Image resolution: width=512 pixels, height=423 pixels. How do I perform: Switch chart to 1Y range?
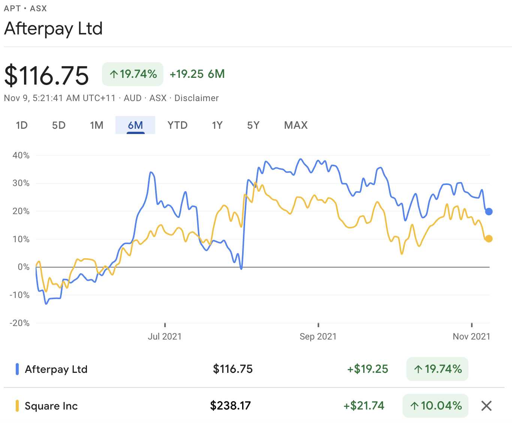coord(217,125)
